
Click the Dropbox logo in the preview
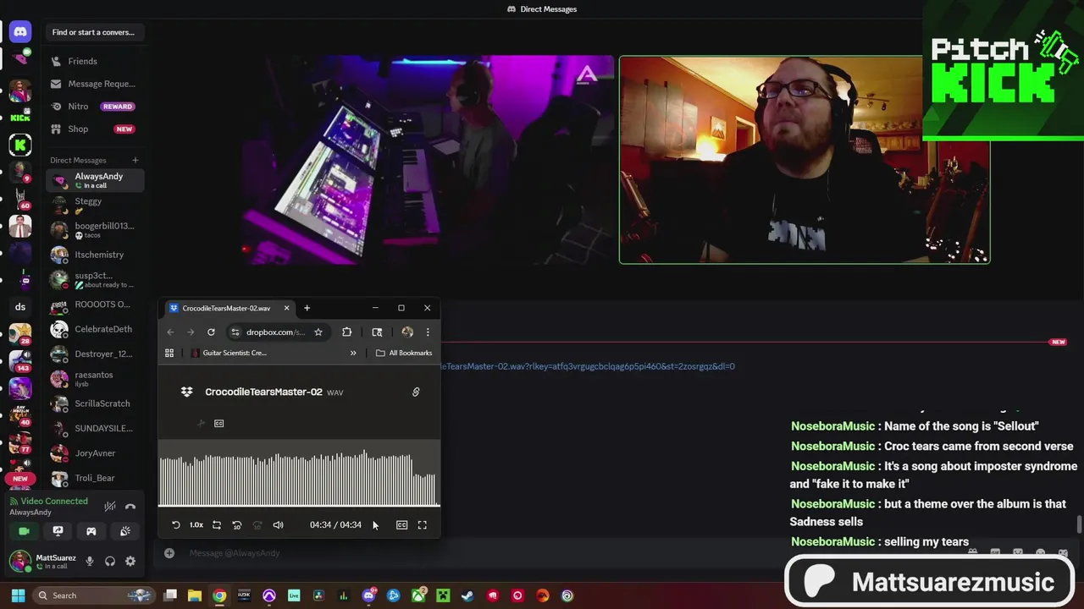[186, 392]
